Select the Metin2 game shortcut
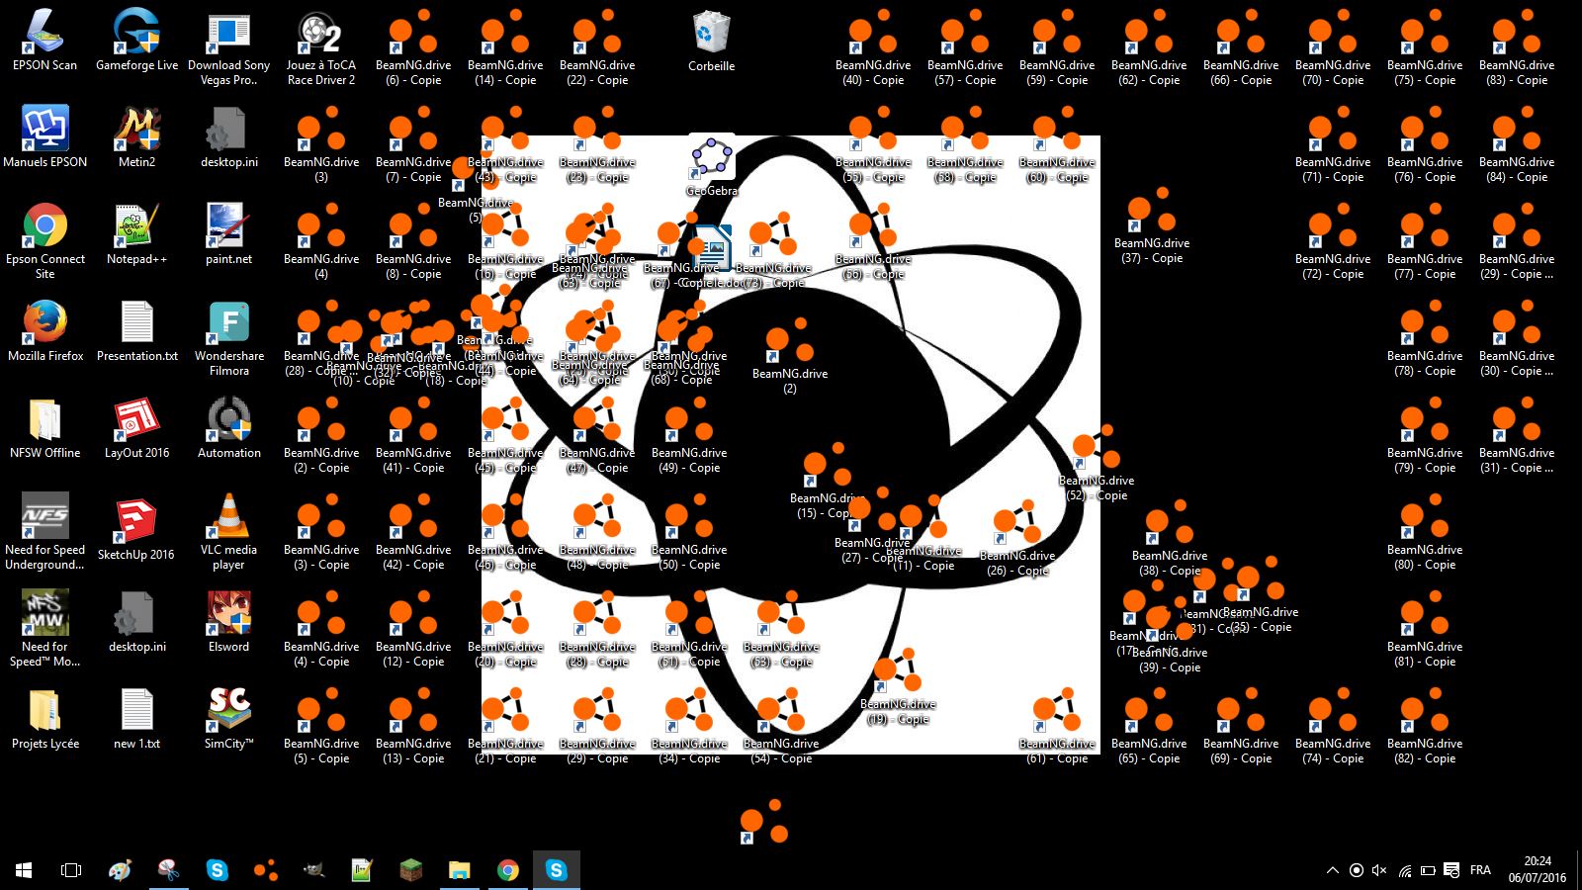This screenshot has width=1582, height=890. pyautogui.click(x=136, y=138)
